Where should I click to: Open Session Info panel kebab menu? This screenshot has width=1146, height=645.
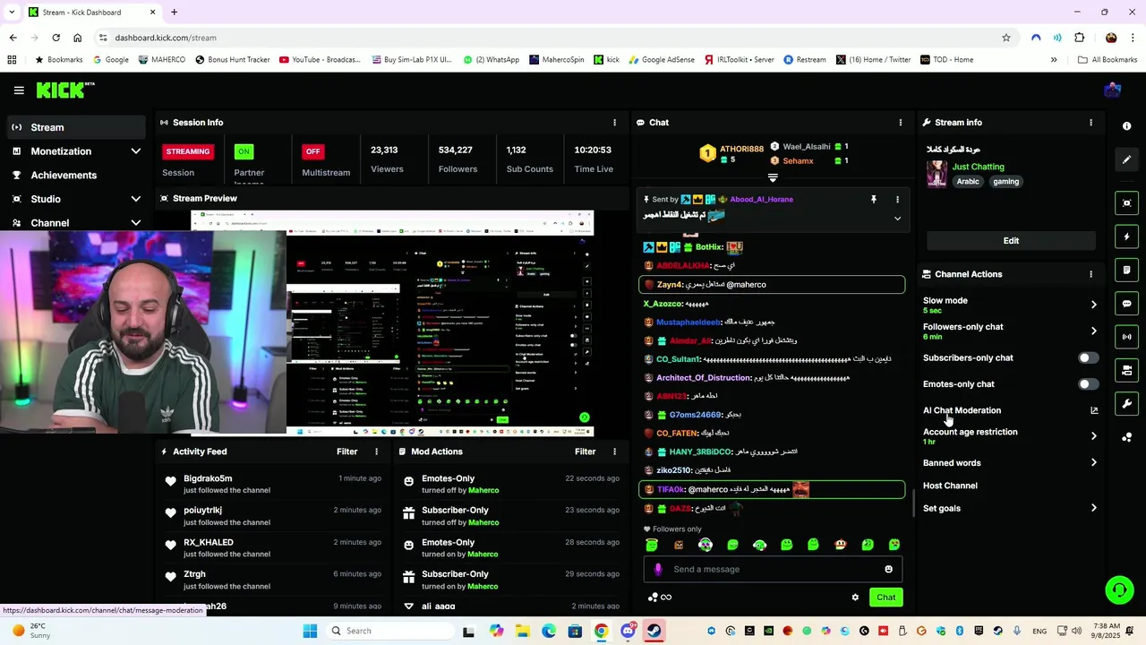click(x=614, y=123)
